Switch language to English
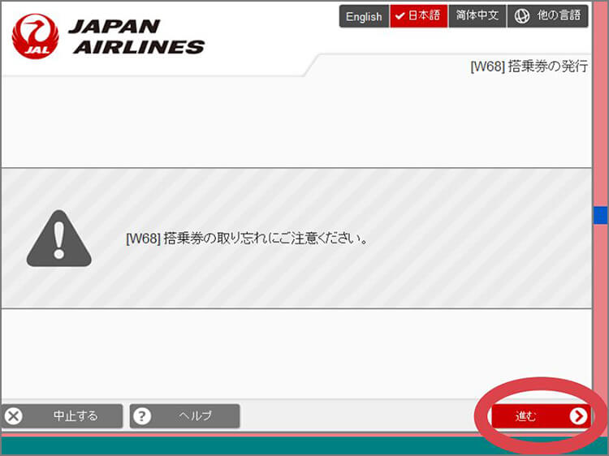 point(364,16)
